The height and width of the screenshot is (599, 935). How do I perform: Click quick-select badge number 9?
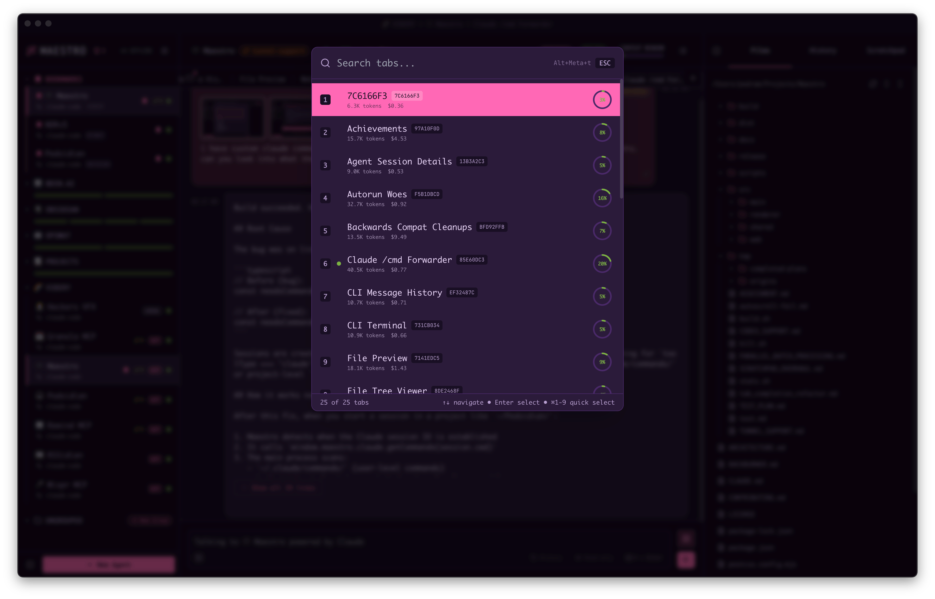[x=325, y=362]
